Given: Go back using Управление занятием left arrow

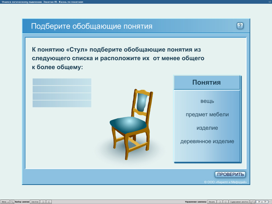Looking at the screenshot, I should click(220, 201).
